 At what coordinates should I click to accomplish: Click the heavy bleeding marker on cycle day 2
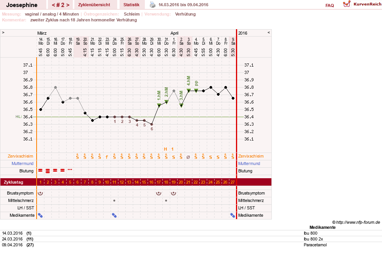pos(48,171)
